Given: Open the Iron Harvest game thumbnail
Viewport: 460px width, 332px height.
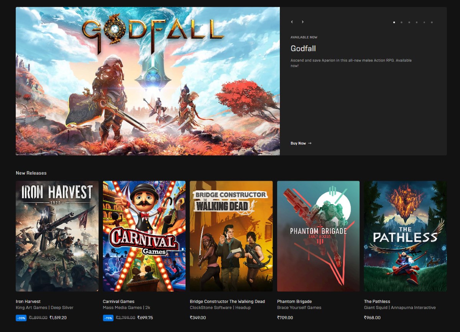Looking at the screenshot, I should click(57, 236).
